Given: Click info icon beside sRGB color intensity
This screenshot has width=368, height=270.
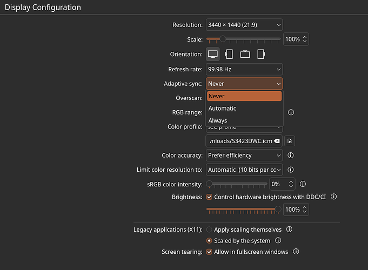Looking at the screenshot, I should point(303,184).
